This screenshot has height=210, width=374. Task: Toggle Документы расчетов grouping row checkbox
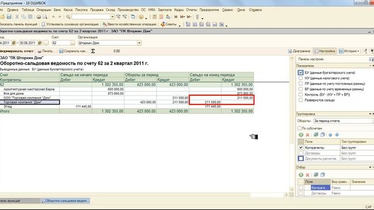[x=301, y=159]
